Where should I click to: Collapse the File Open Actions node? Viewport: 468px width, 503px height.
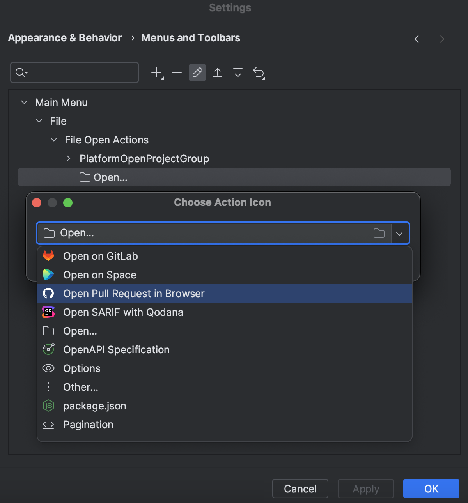tap(53, 140)
